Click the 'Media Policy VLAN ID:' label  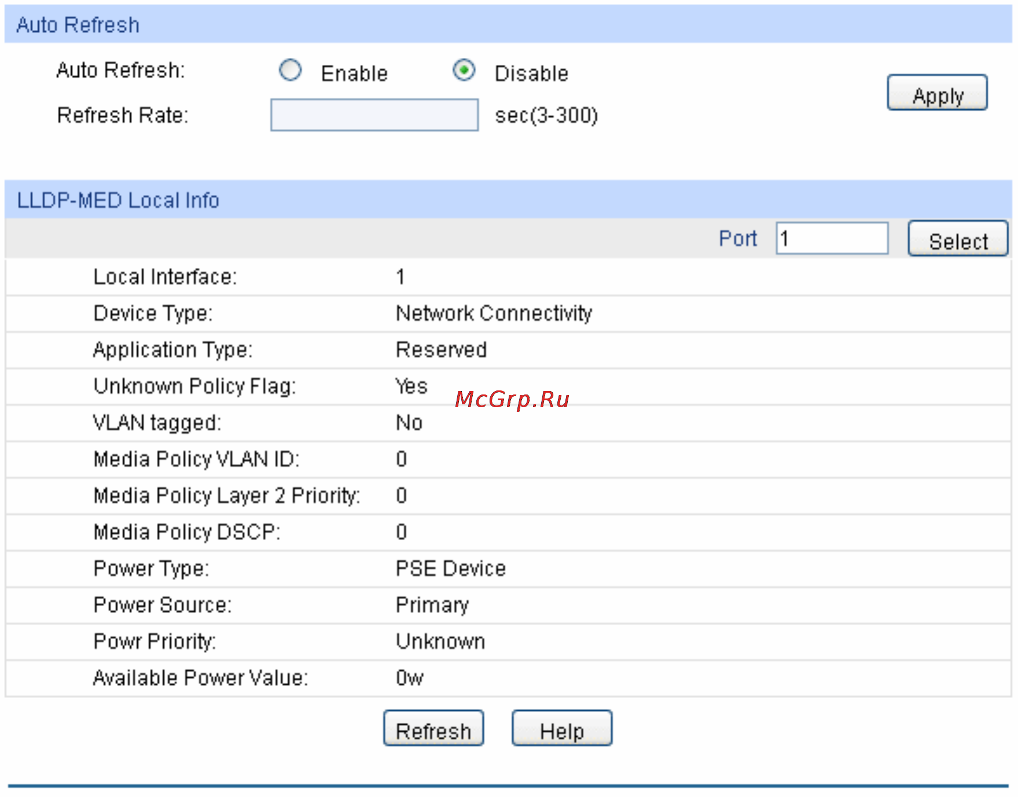[x=196, y=459]
